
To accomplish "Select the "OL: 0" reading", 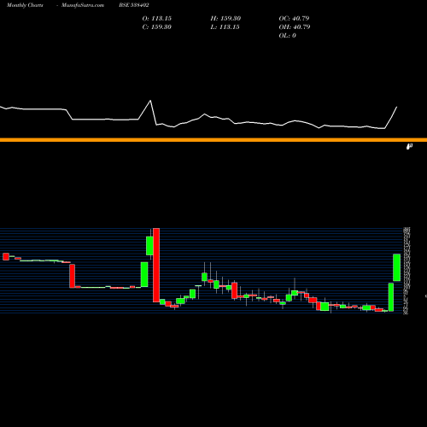I will click(288, 36).
